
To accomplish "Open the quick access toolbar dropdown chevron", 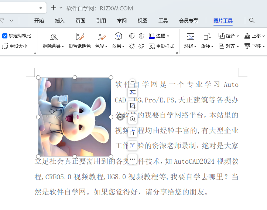I will coord(11,21).
